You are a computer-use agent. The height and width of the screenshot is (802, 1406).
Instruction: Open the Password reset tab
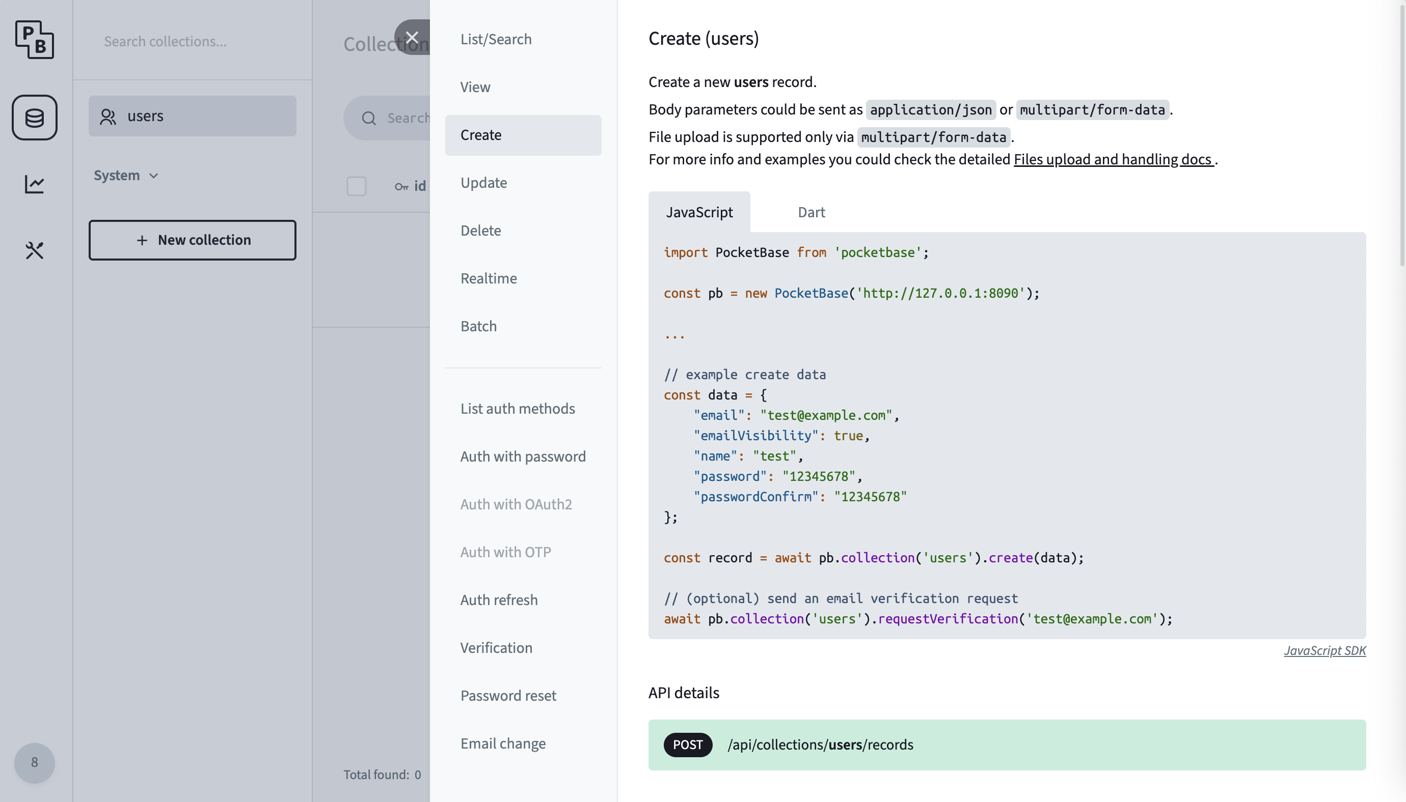pyautogui.click(x=523, y=696)
